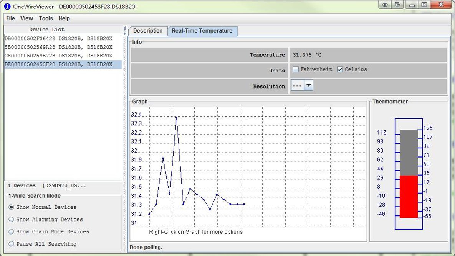Click the peak point on temperature graph
The image size is (455, 256).
pos(176,117)
